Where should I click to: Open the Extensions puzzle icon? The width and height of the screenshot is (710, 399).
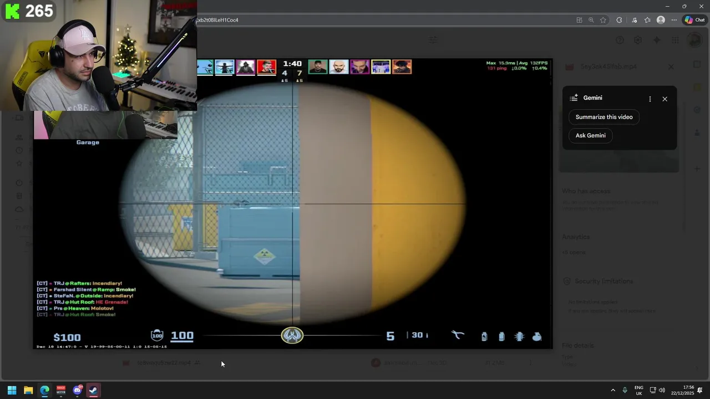point(619,20)
